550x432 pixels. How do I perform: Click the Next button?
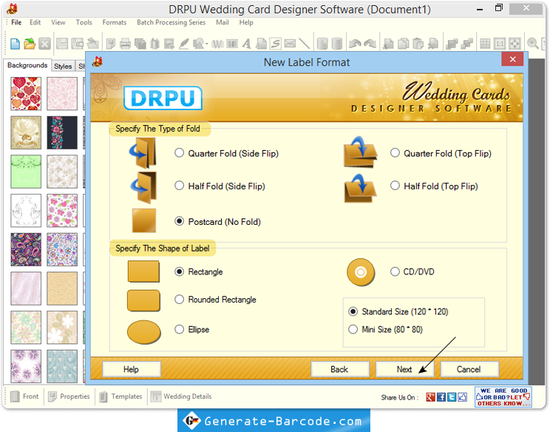[404, 369]
